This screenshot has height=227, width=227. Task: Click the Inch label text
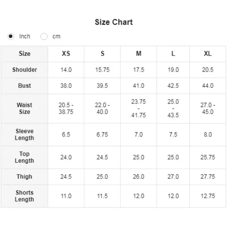tap(25, 36)
